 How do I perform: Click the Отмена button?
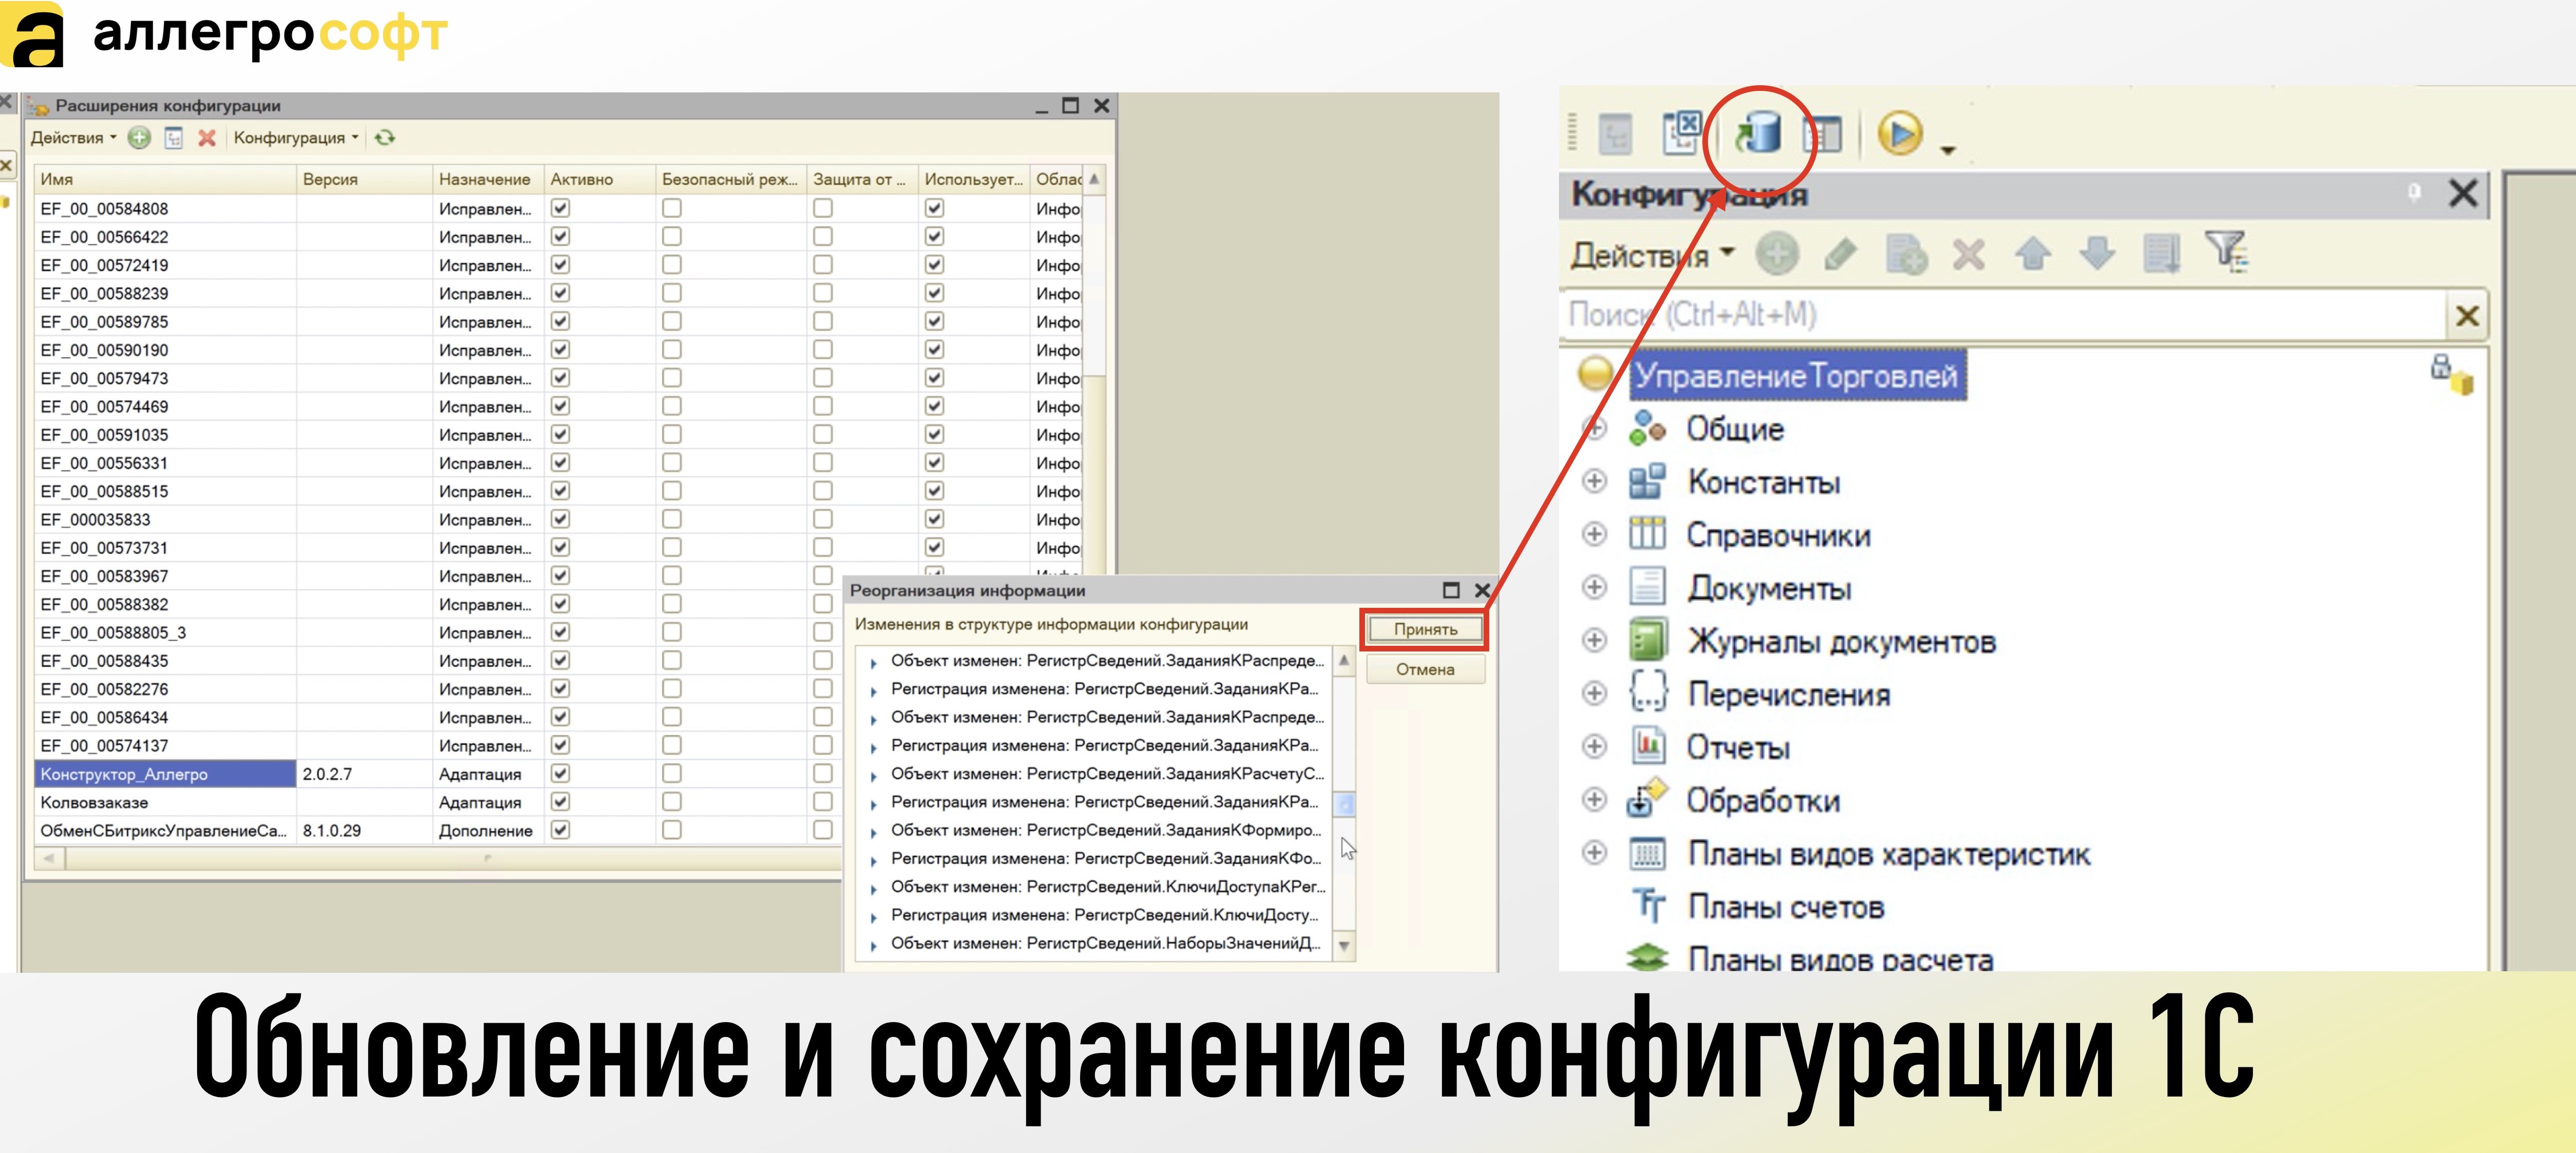pos(1425,669)
